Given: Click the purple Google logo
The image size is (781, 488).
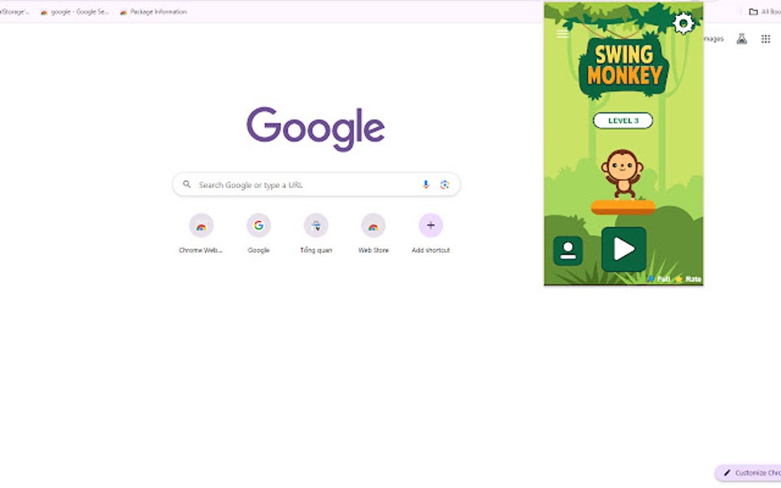Looking at the screenshot, I should [315, 129].
